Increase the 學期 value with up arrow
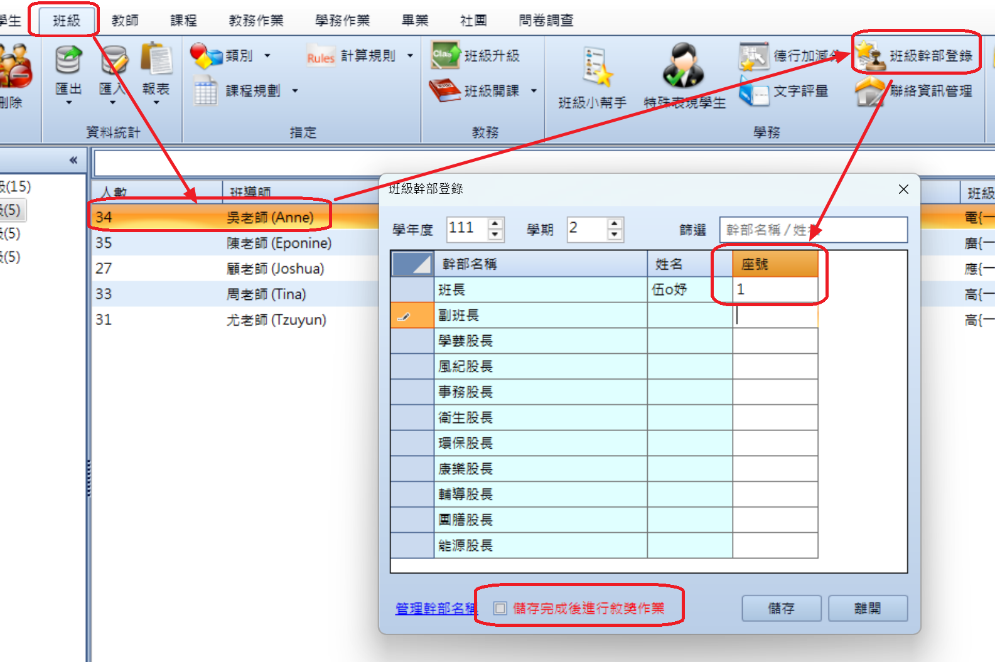The height and width of the screenshot is (662, 995). 615,223
